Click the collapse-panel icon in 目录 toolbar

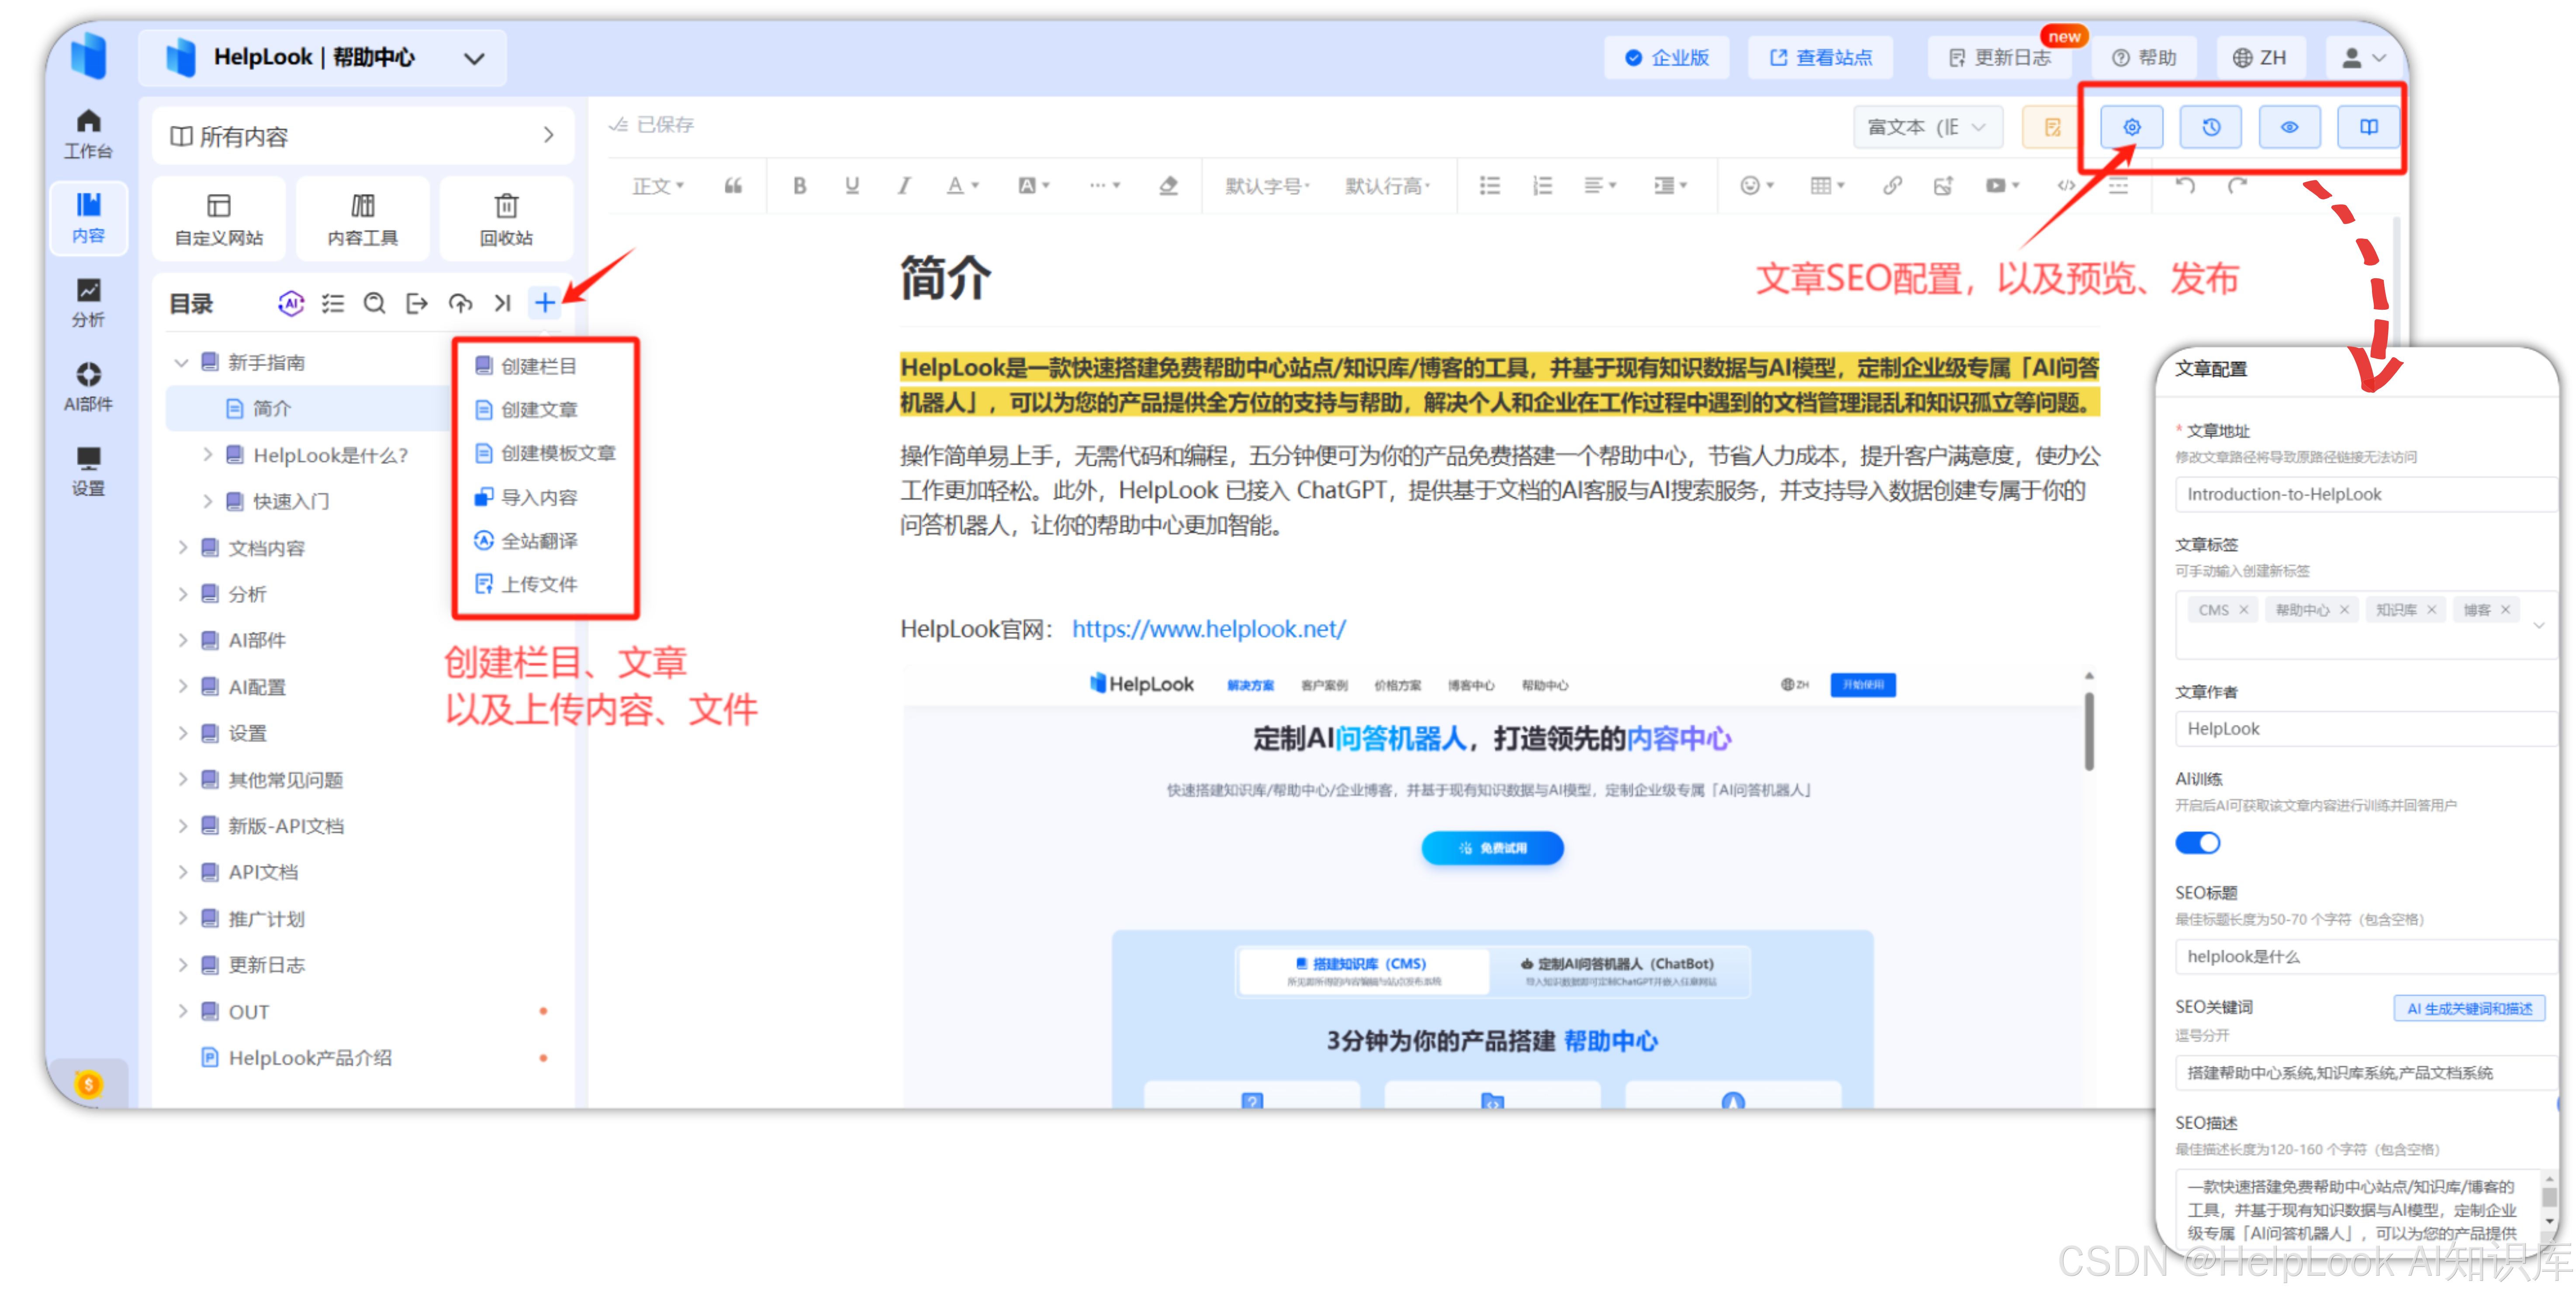pyautogui.click(x=502, y=303)
